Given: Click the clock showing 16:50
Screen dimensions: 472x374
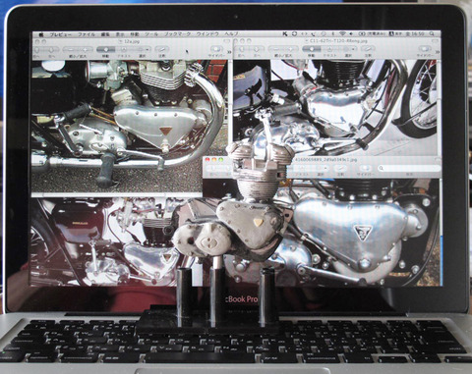Looking at the screenshot, I should click(x=415, y=33).
